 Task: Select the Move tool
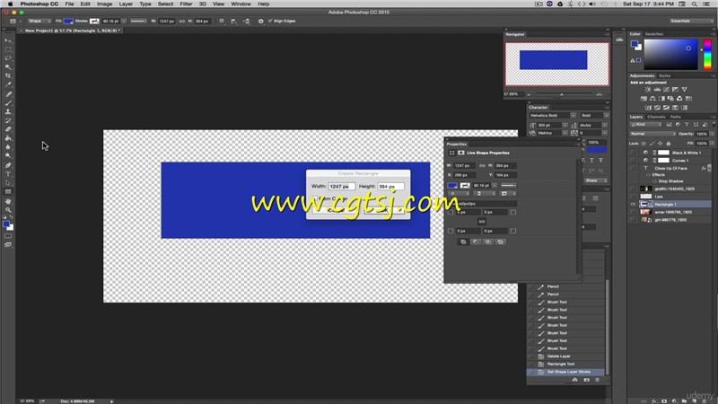point(8,40)
